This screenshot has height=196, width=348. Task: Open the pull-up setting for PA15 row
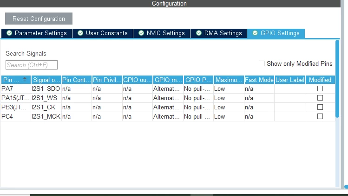198,98
